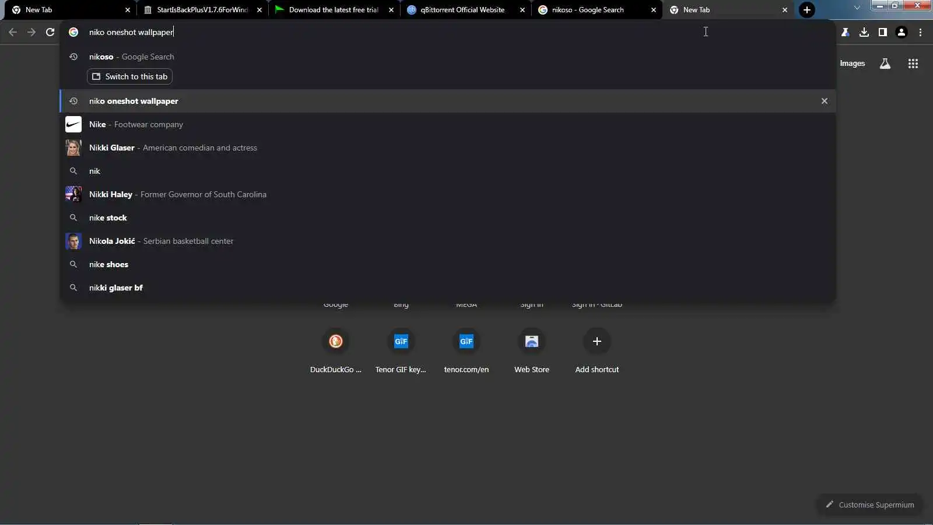This screenshot has height=525, width=933.
Task: Open Search Labs flask beside Images
Action: 885,64
